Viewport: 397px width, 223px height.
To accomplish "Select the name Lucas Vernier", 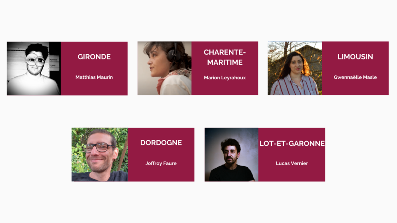I will pyautogui.click(x=292, y=163).
